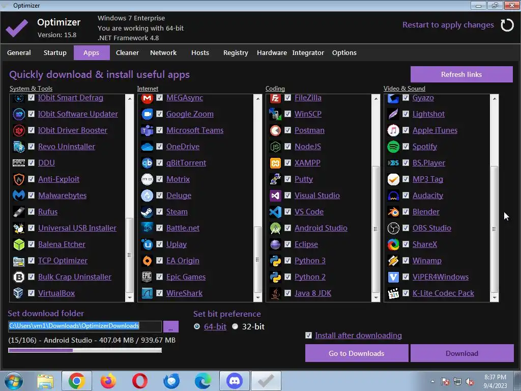Click the Postman icon

coord(275,130)
